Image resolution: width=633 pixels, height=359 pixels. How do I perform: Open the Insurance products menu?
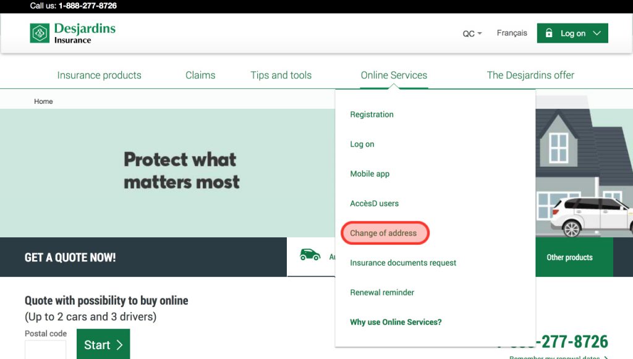[100, 75]
